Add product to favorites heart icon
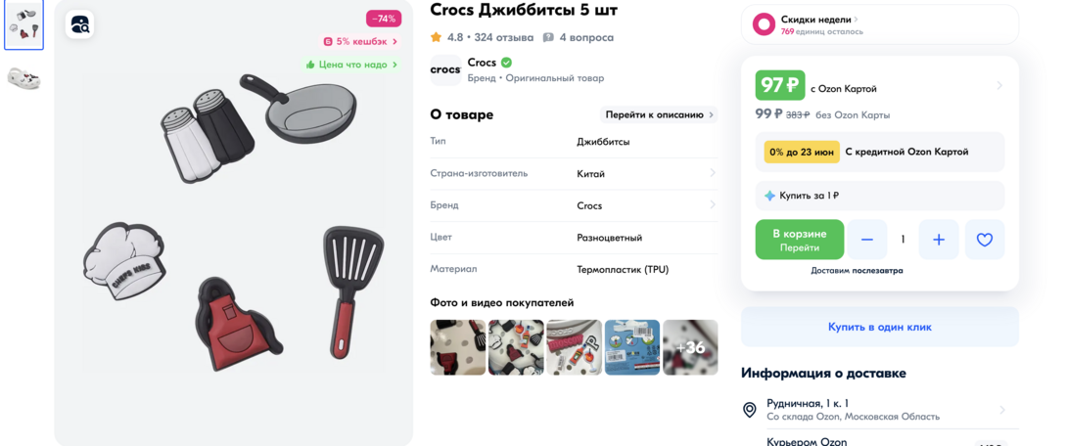Viewport: 1067px width, 446px height. click(x=984, y=240)
